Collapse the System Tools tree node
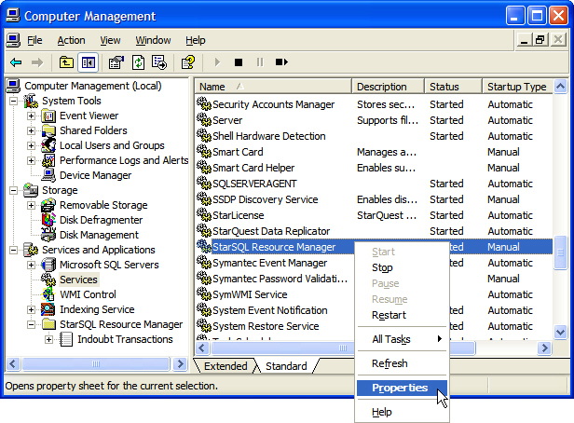 coord(13,101)
